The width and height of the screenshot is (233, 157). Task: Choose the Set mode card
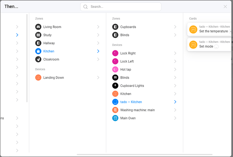click(x=209, y=45)
